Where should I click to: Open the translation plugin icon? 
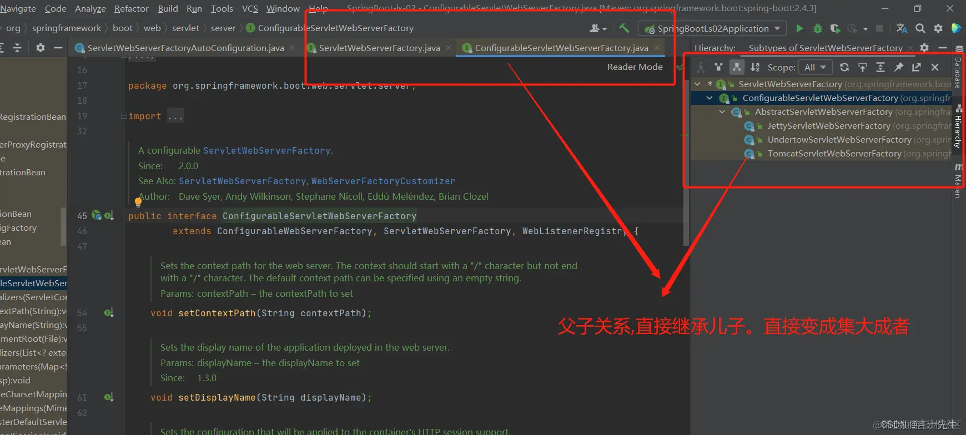tap(902, 28)
